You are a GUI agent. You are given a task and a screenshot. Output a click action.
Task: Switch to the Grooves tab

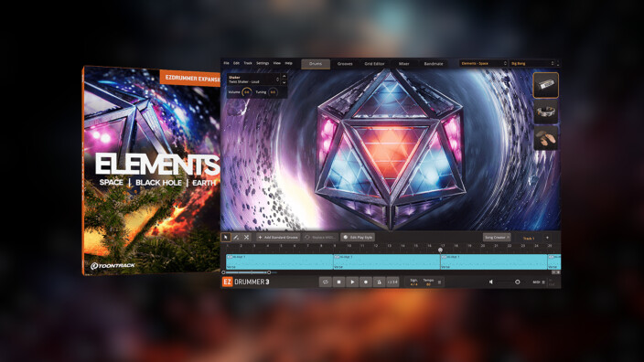[x=345, y=64]
